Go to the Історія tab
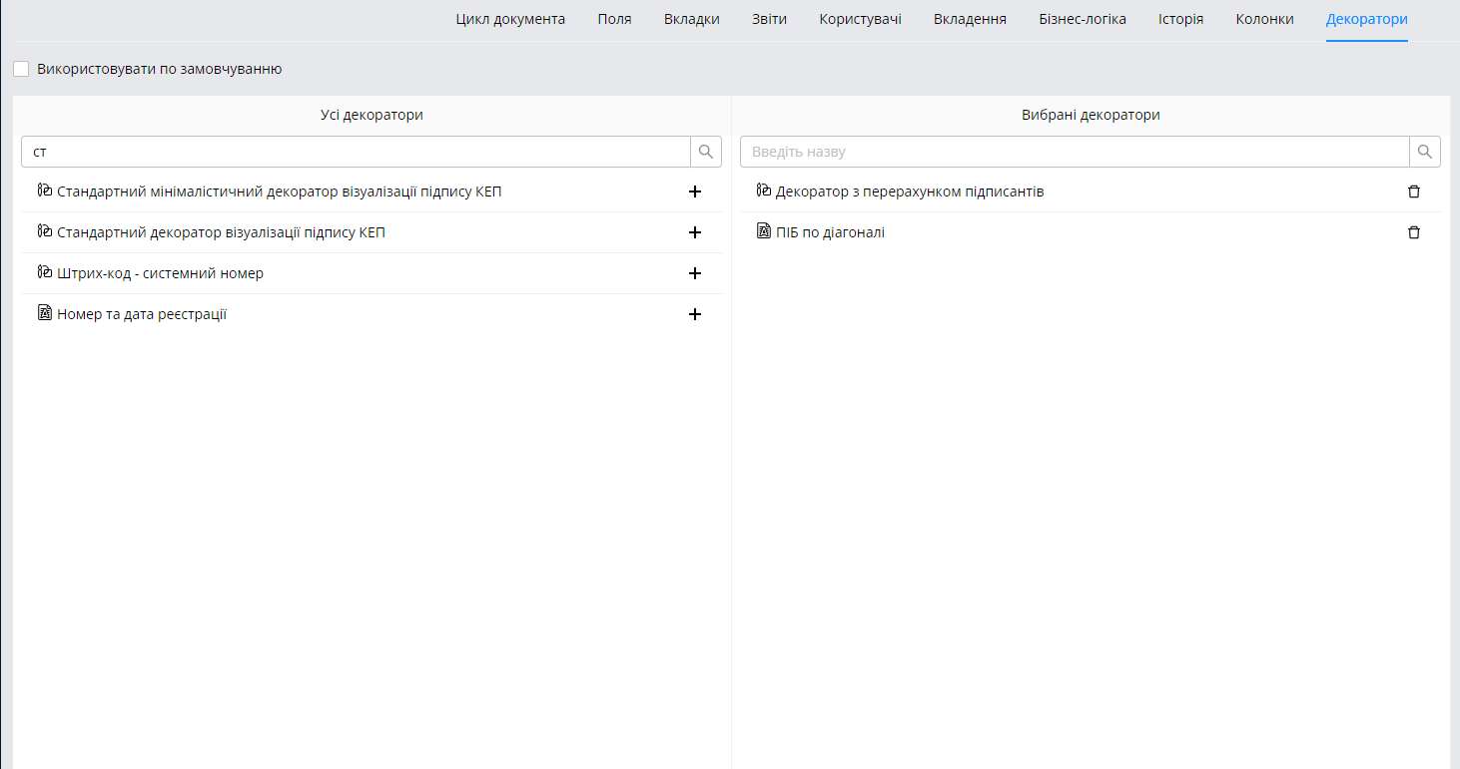1460x769 pixels. [1180, 19]
